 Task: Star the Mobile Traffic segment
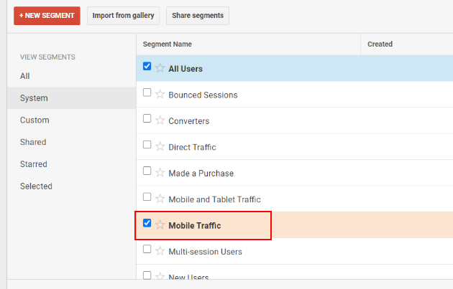click(160, 224)
